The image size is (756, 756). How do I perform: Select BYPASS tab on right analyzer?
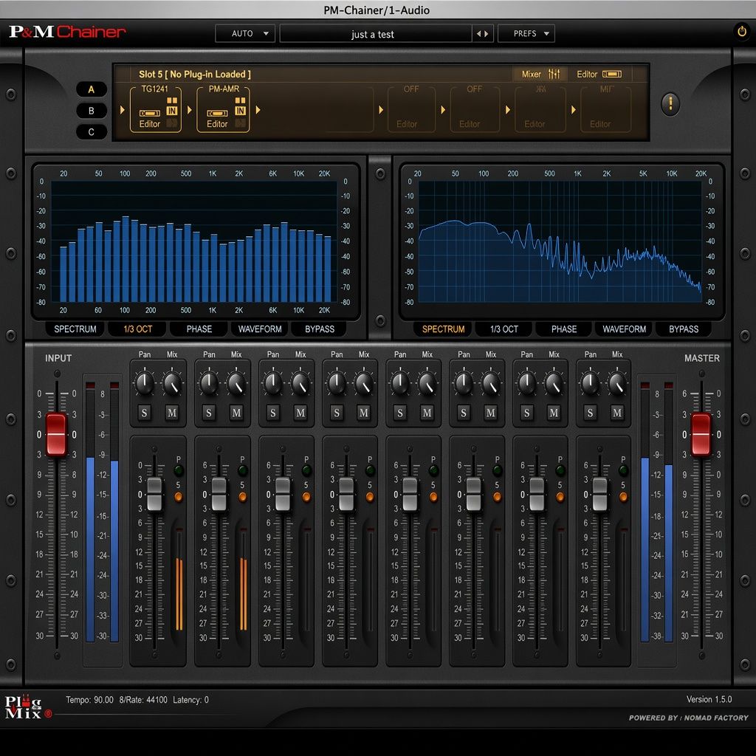pos(684,329)
